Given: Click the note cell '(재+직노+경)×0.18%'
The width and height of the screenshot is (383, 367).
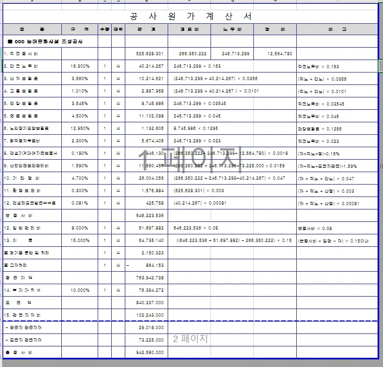Looking at the screenshot, I should pos(337,153).
